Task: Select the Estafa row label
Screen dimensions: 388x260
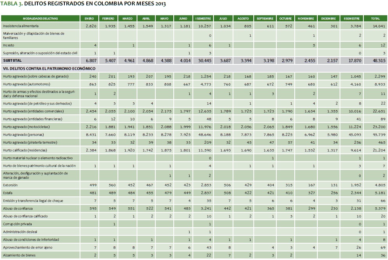Action: tap(8, 192)
